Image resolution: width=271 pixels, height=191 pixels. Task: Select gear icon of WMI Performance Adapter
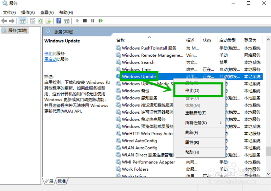pyautogui.click(x=118, y=162)
